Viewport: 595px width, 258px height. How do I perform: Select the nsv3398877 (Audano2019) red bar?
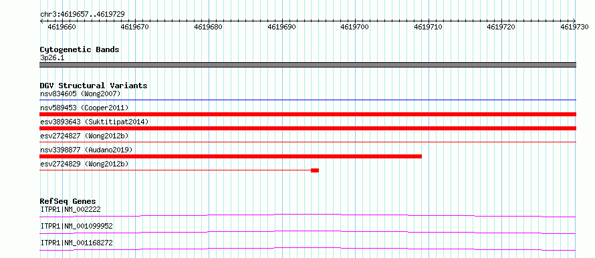click(231, 156)
